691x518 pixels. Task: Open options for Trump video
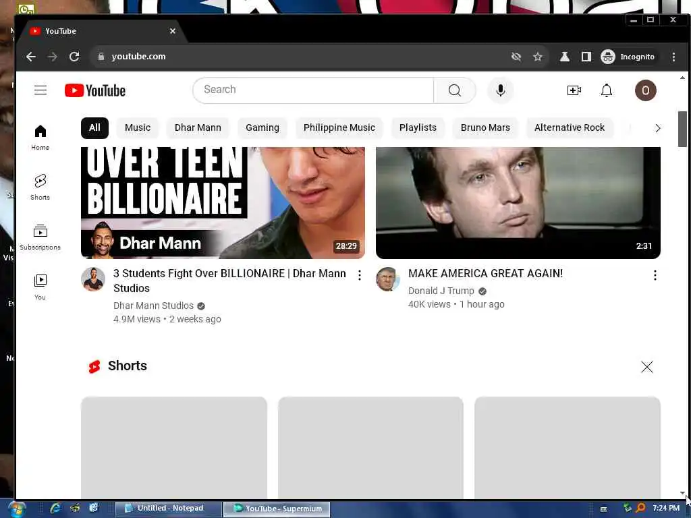click(x=655, y=275)
